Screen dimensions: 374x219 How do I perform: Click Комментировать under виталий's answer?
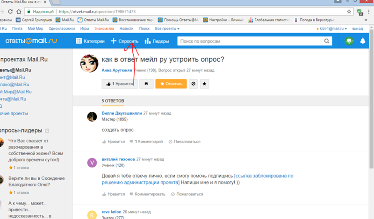coord(147,194)
